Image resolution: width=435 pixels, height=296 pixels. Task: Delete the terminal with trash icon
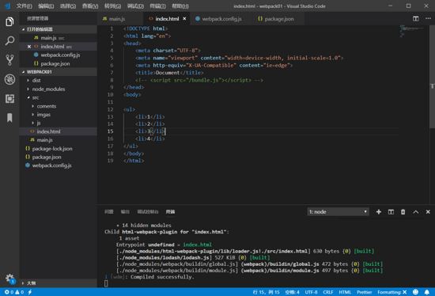coord(403,212)
